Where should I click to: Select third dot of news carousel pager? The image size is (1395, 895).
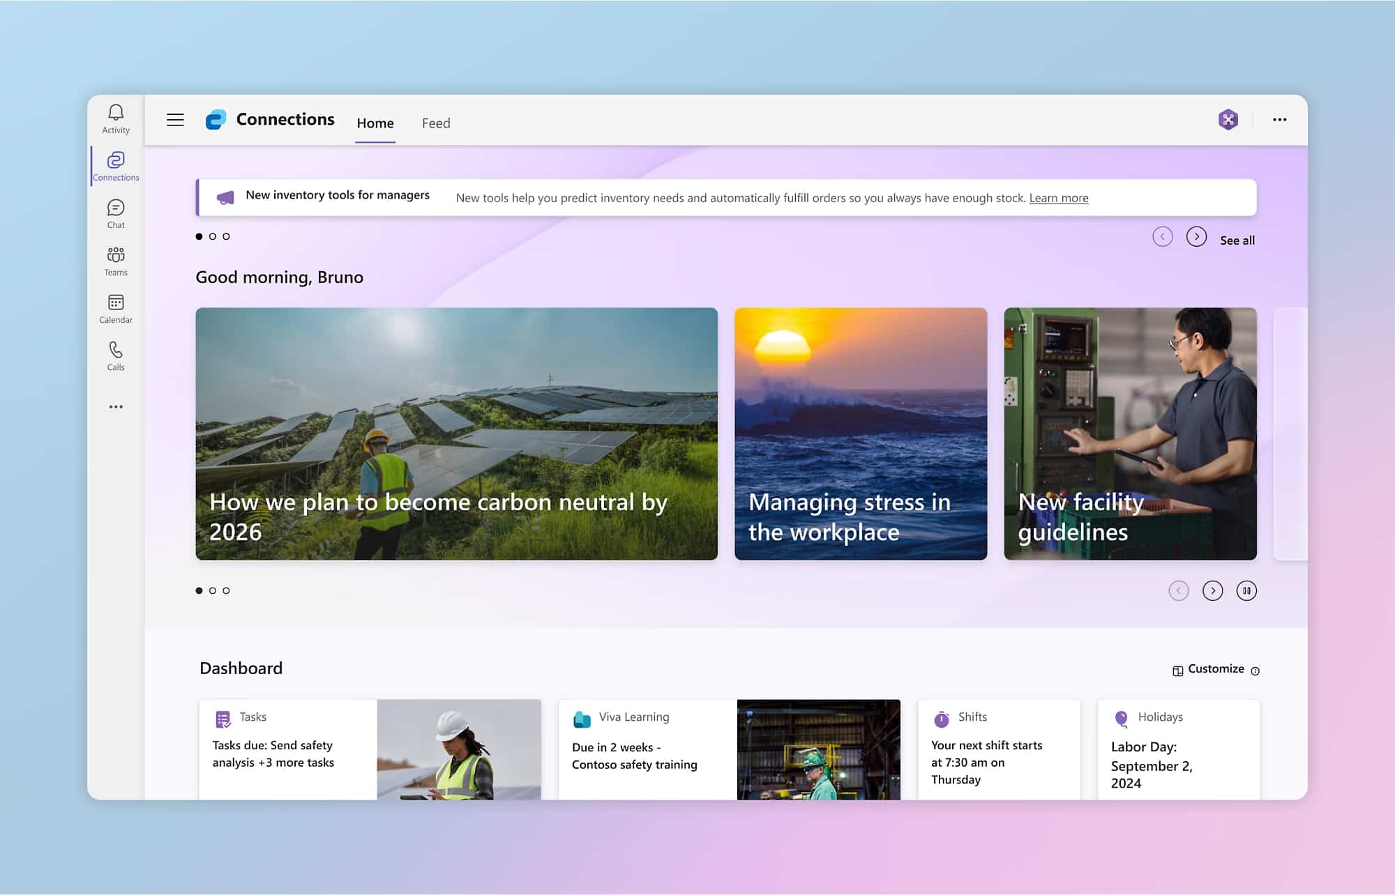[226, 590]
